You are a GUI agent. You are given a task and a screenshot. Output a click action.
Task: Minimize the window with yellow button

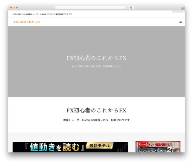pos(14,8)
